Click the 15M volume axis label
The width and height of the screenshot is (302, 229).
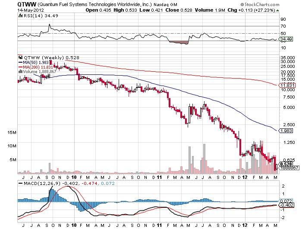coord(12,132)
